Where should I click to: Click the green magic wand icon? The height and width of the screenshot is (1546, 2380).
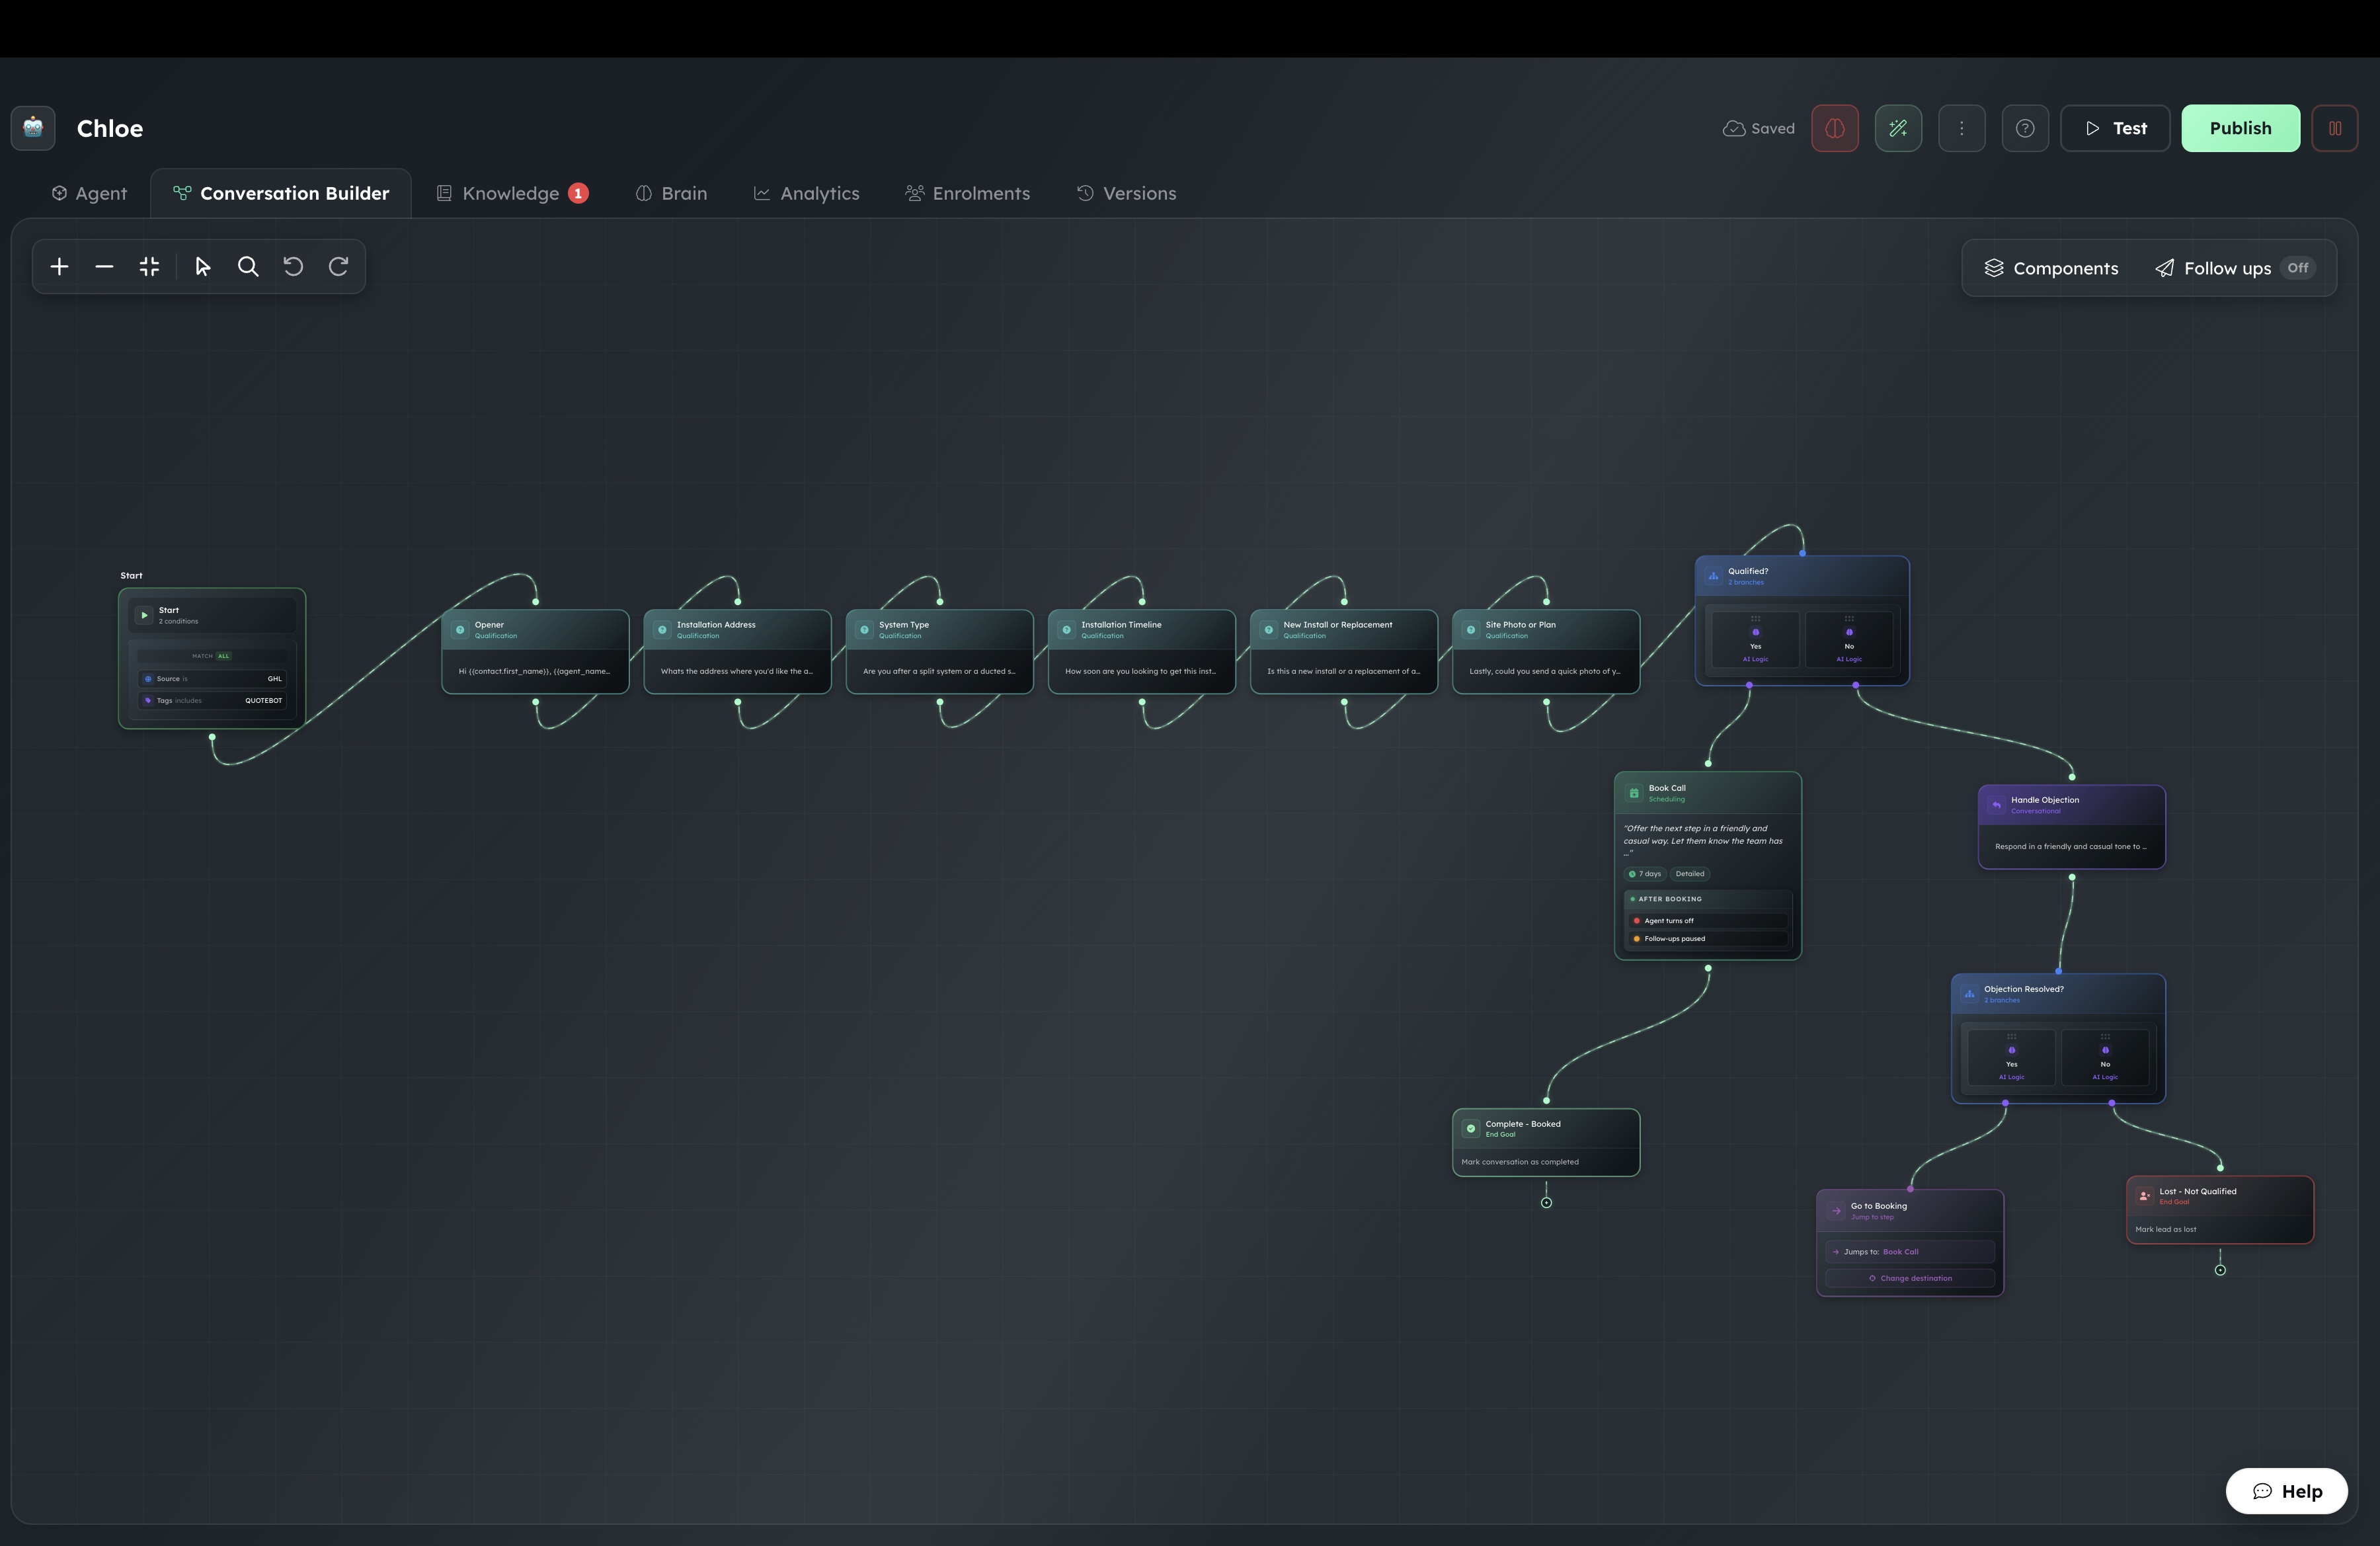(x=1898, y=128)
